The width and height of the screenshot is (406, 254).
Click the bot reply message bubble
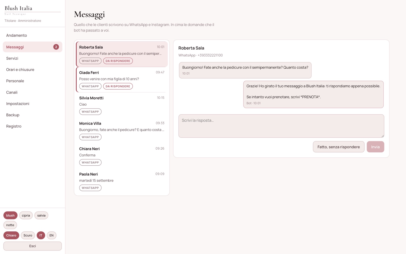click(x=313, y=94)
